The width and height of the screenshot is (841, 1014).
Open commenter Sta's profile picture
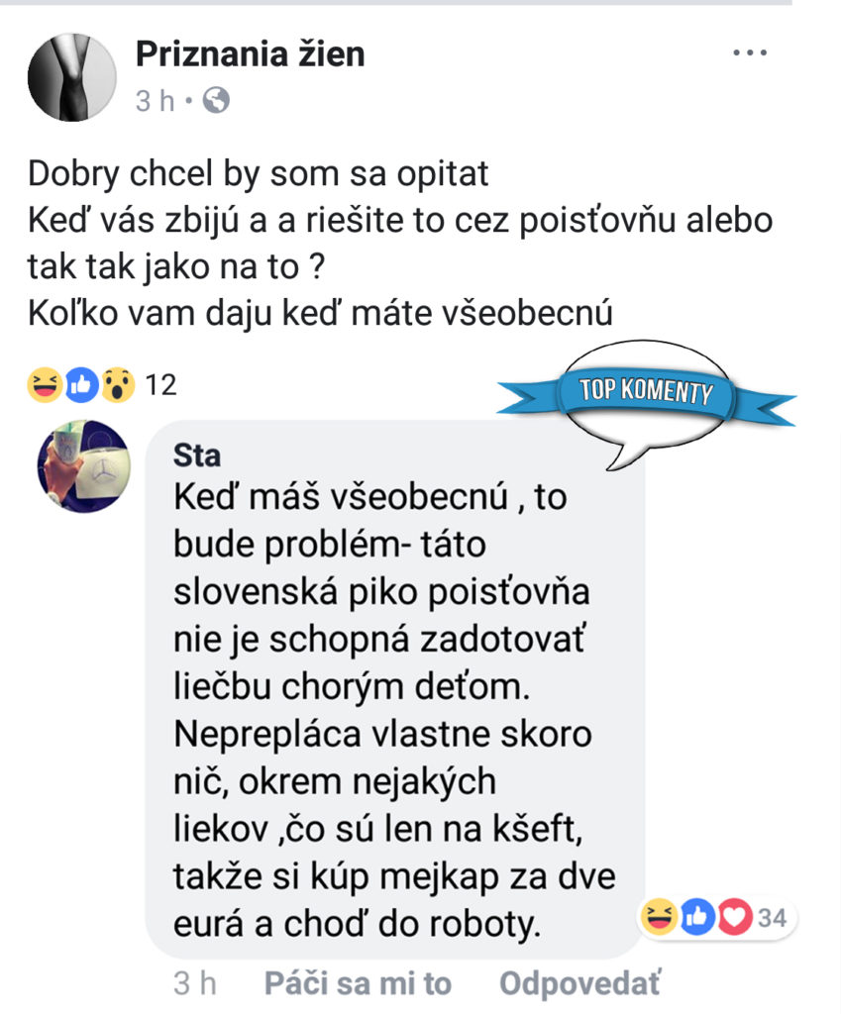coord(84,466)
